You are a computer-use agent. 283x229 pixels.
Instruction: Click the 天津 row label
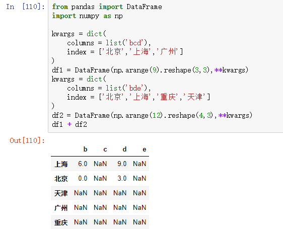click(x=61, y=193)
